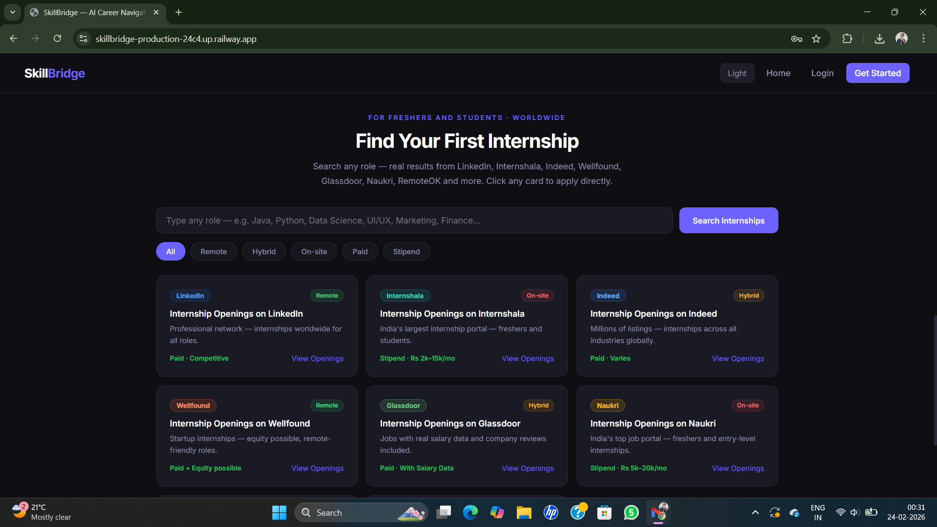View Openings on the Internshala card
937x527 pixels.
528,358
